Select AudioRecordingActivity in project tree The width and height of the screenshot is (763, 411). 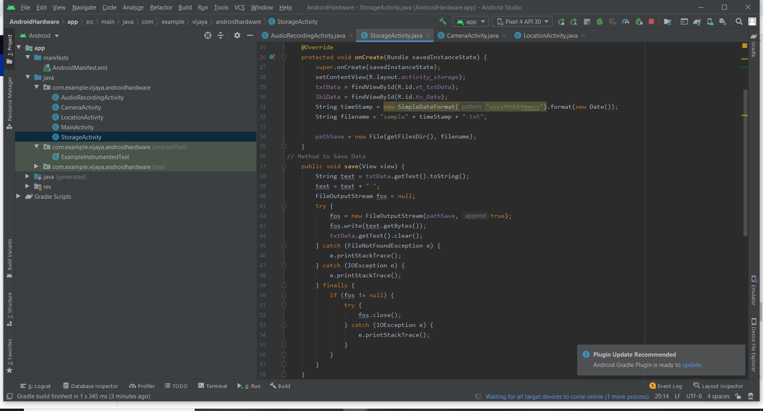92,97
